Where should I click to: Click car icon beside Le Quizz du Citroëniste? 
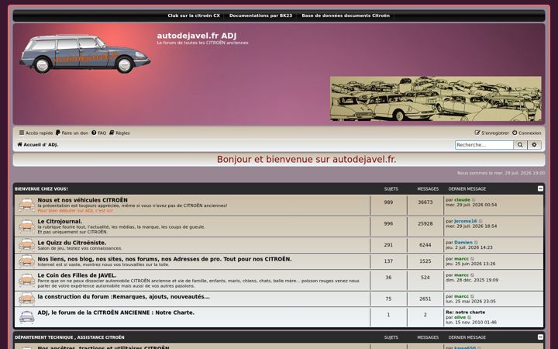(x=26, y=245)
